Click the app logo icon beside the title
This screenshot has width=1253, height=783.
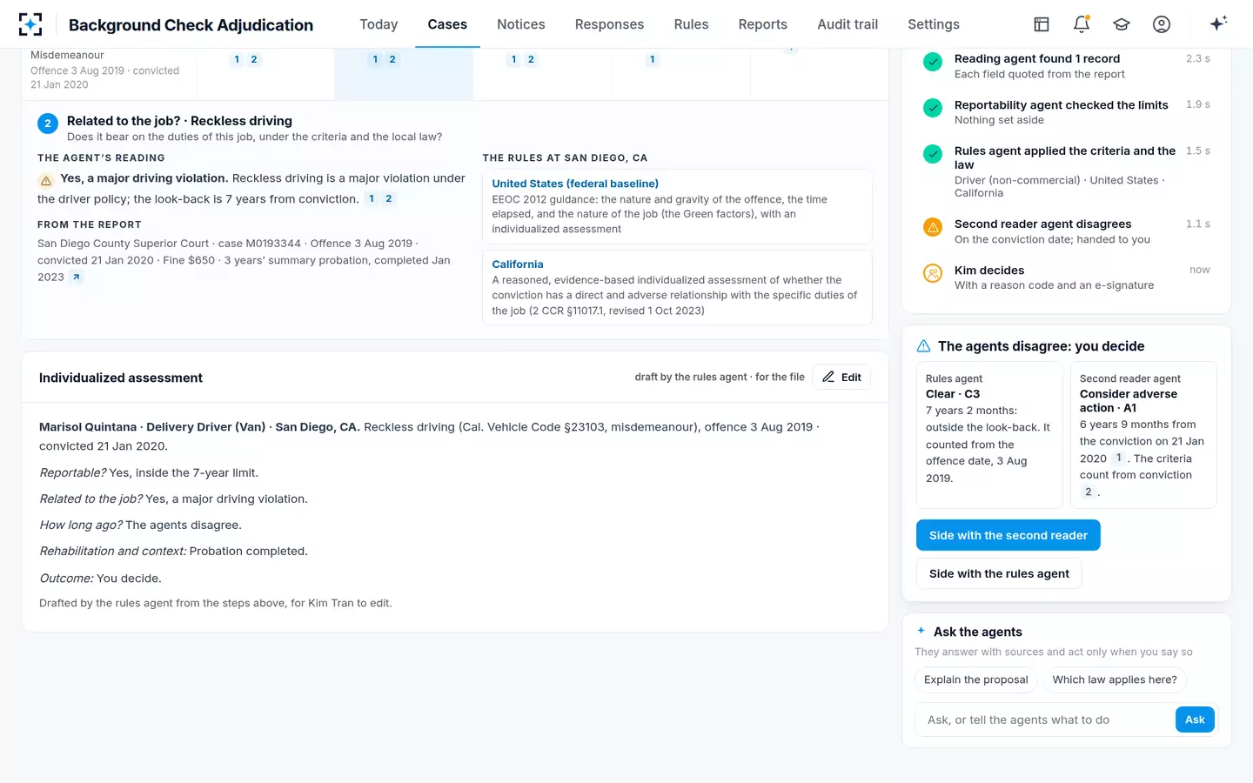[x=30, y=24]
